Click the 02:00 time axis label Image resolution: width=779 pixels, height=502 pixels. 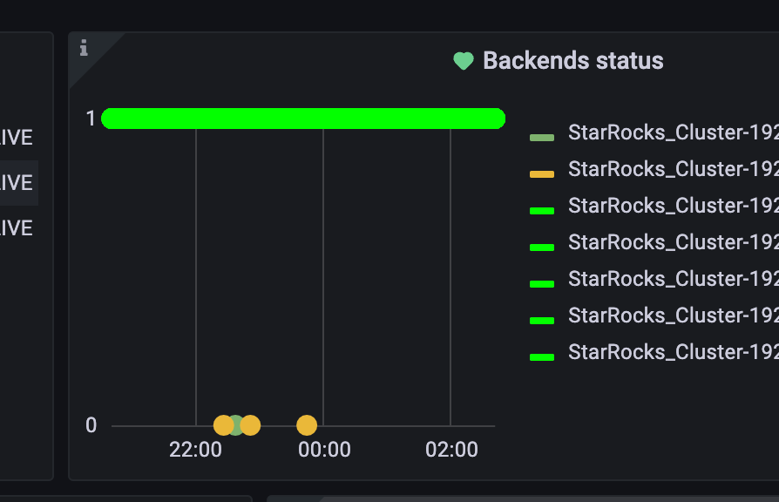[451, 450]
